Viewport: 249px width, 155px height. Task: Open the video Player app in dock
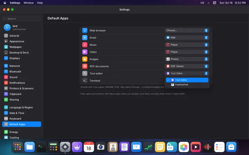tap(196, 147)
